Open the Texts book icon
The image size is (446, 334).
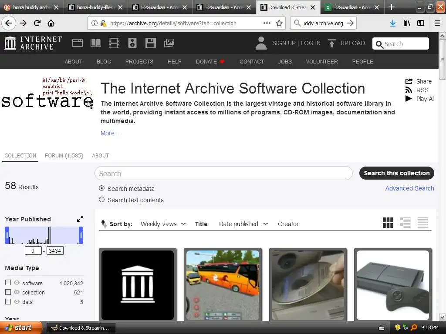[95, 43]
